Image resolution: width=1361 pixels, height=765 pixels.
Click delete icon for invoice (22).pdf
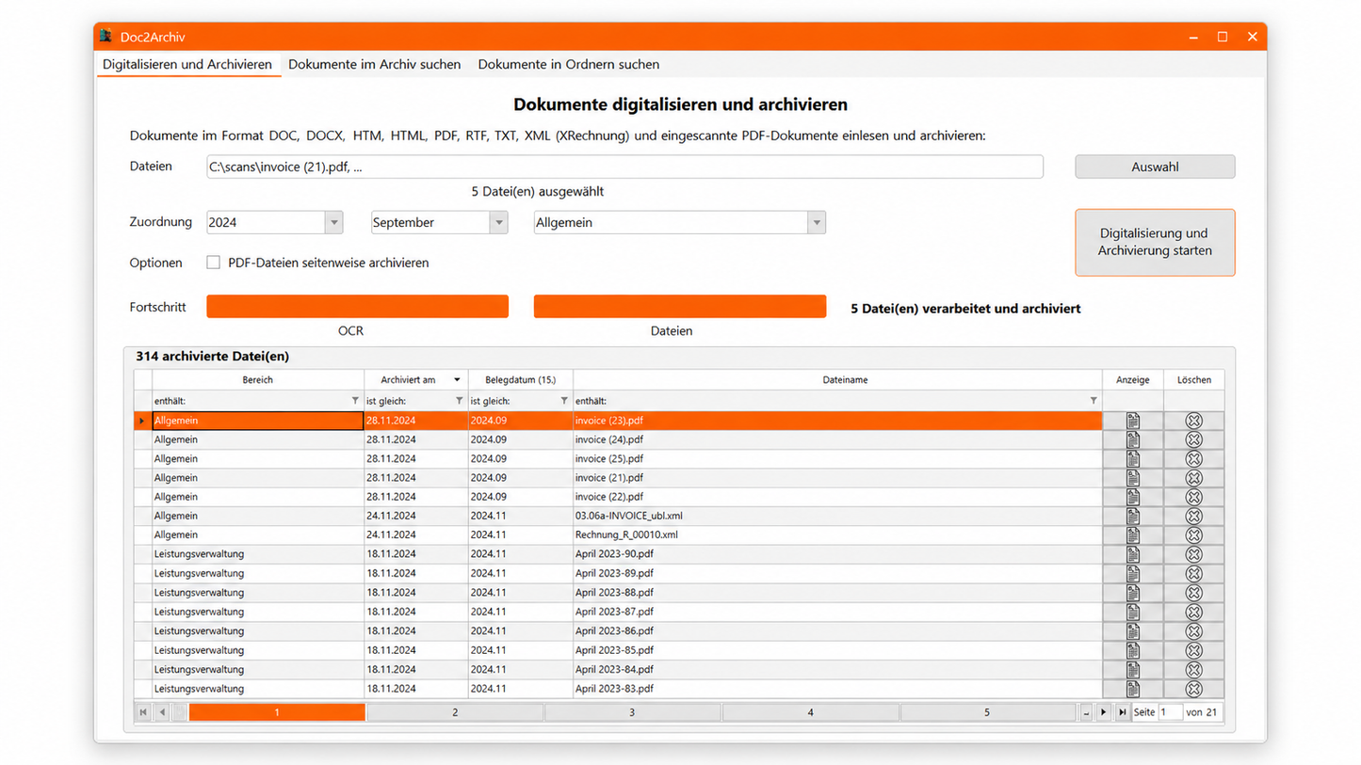pos(1193,497)
